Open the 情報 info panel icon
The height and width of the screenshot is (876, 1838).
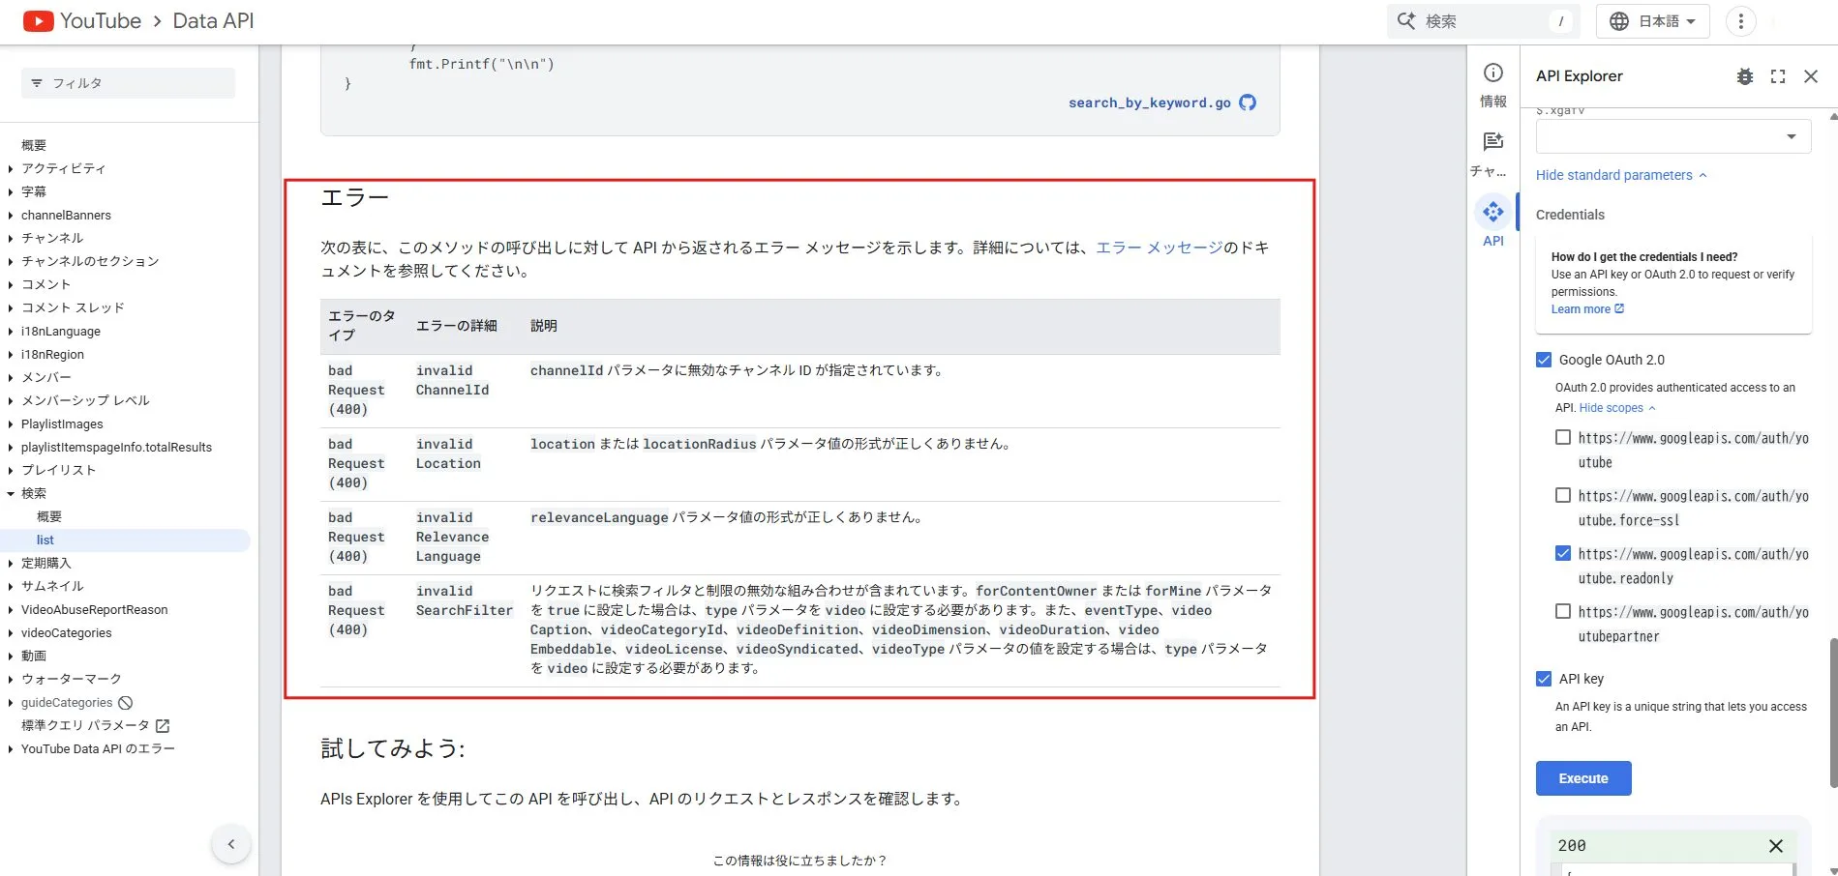(1493, 73)
